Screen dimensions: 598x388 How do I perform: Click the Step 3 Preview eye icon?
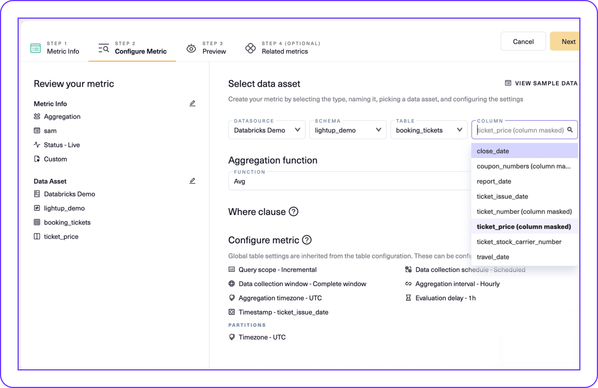(x=191, y=48)
